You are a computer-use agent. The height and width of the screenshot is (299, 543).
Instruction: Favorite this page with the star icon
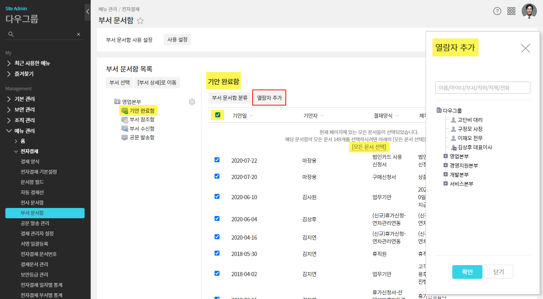click(140, 21)
